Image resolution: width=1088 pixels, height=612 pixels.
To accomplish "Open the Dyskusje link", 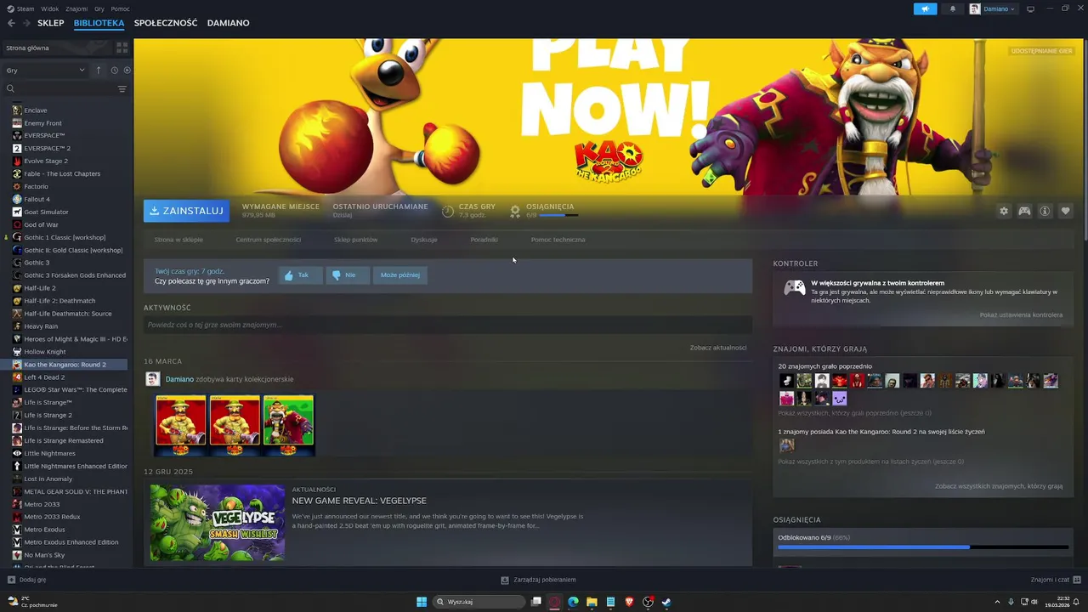I will point(424,240).
